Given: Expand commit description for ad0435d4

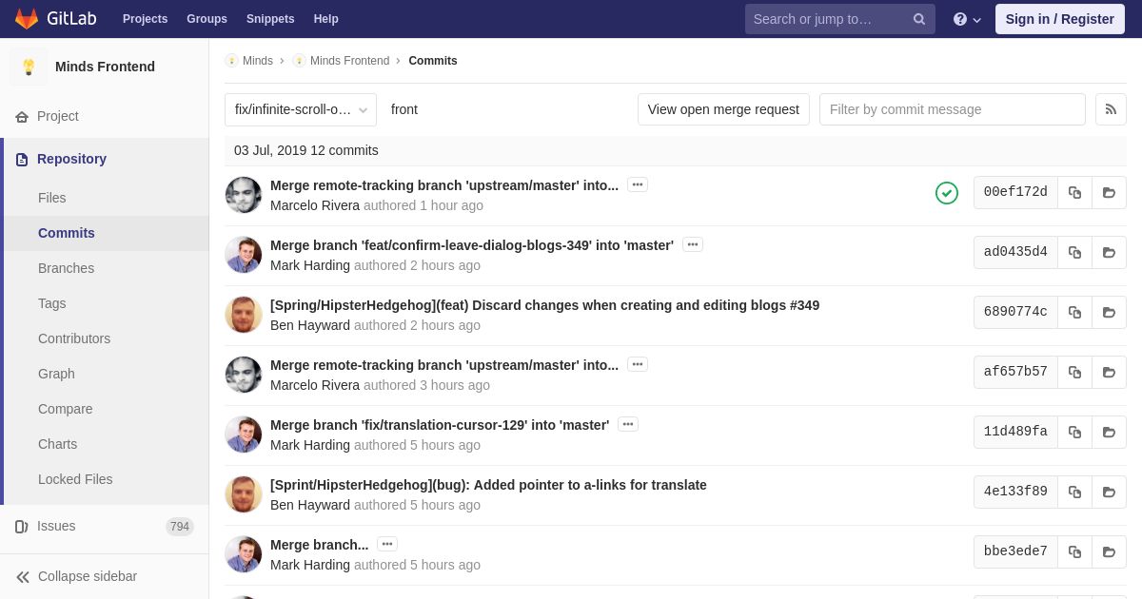Looking at the screenshot, I should pyautogui.click(x=693, y=244).
